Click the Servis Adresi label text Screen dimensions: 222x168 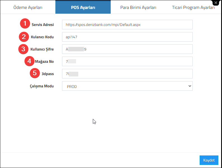tap(43, 25)
